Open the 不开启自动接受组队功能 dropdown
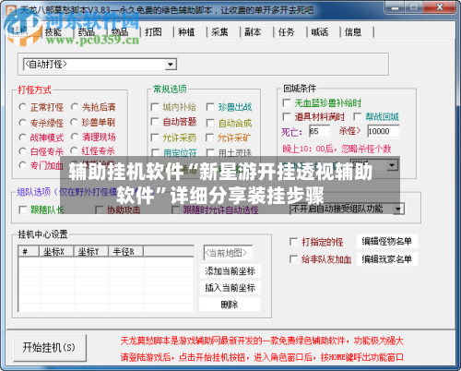The height and width of the screenshot is (371, 461). pyautogui.click(x=398, y=209)
